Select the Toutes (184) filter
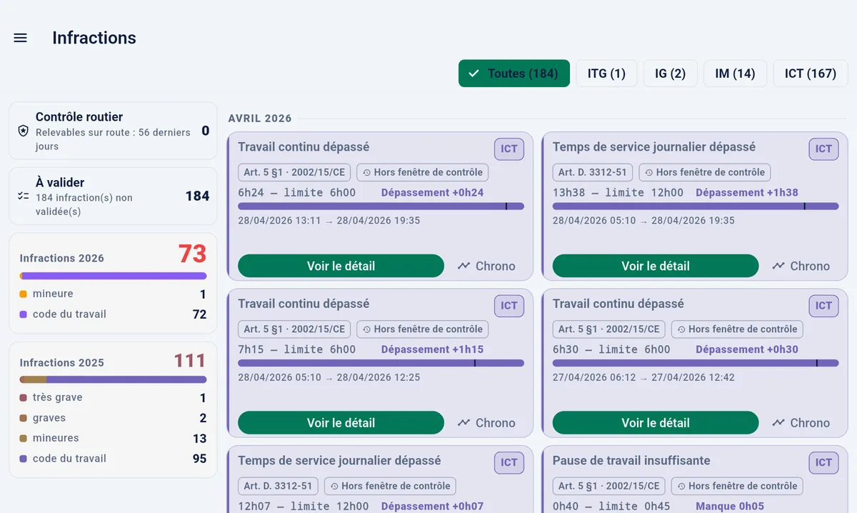This screenshot has width=857, height=513. [x=514, y=74]
